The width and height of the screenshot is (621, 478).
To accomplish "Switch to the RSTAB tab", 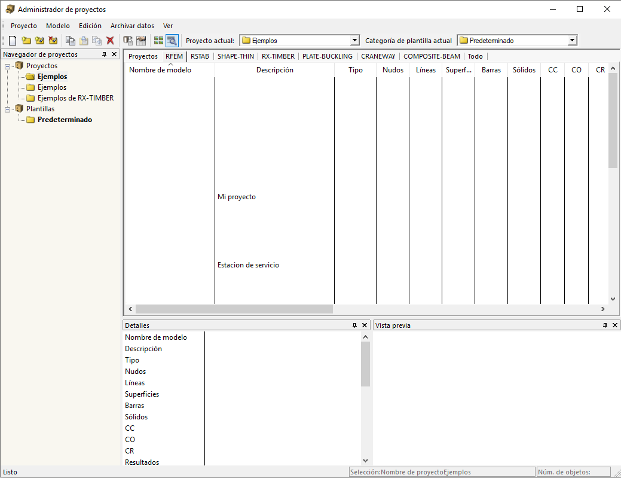I will click(x=200, y=56).
